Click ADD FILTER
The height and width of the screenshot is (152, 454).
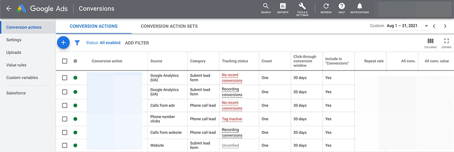pyautogui.click(x=137, y=43)
